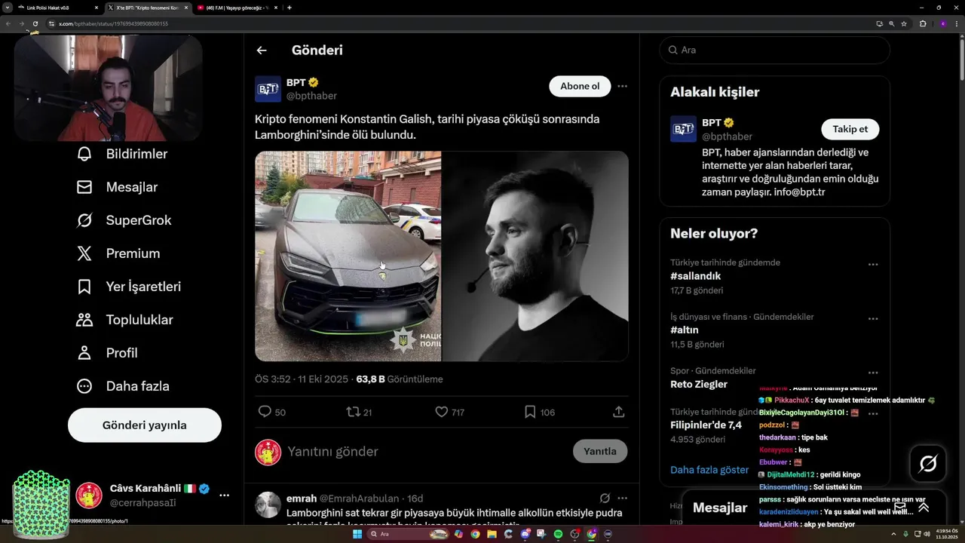Open Premium X logo entry
Screen dimensions: 965x543
[118, 253]
